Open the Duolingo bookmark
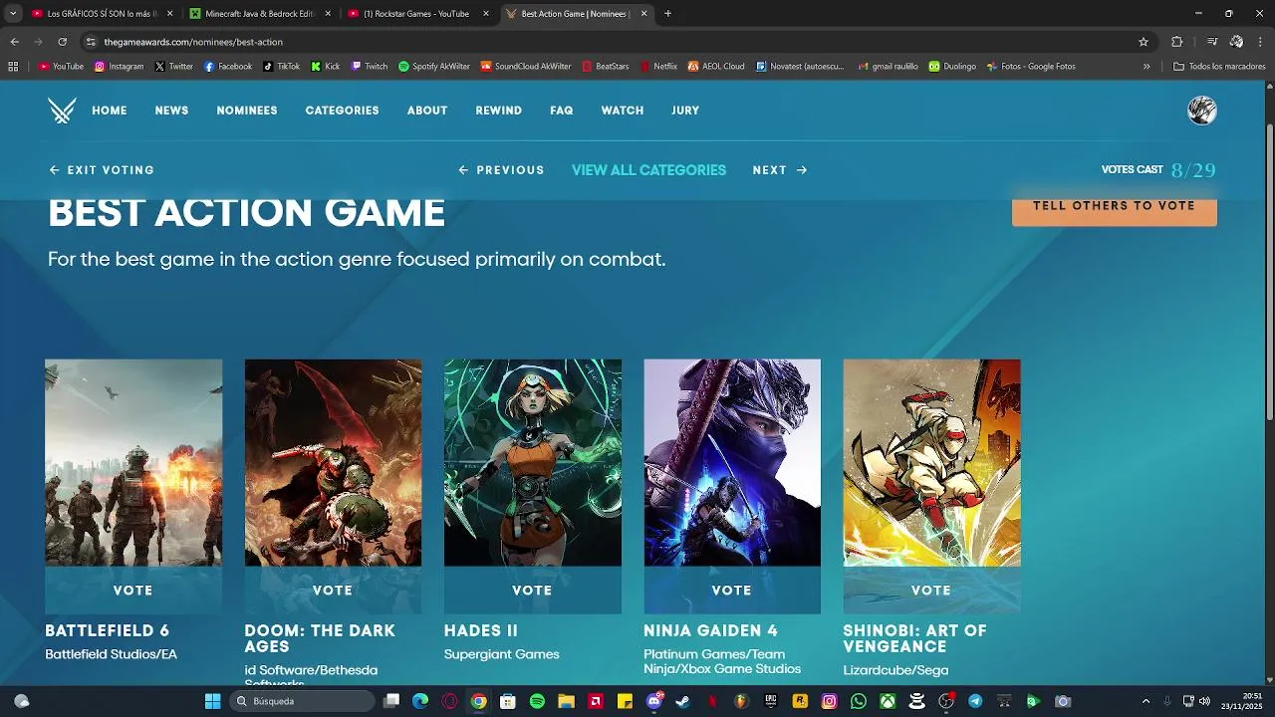 pos(953,67)
